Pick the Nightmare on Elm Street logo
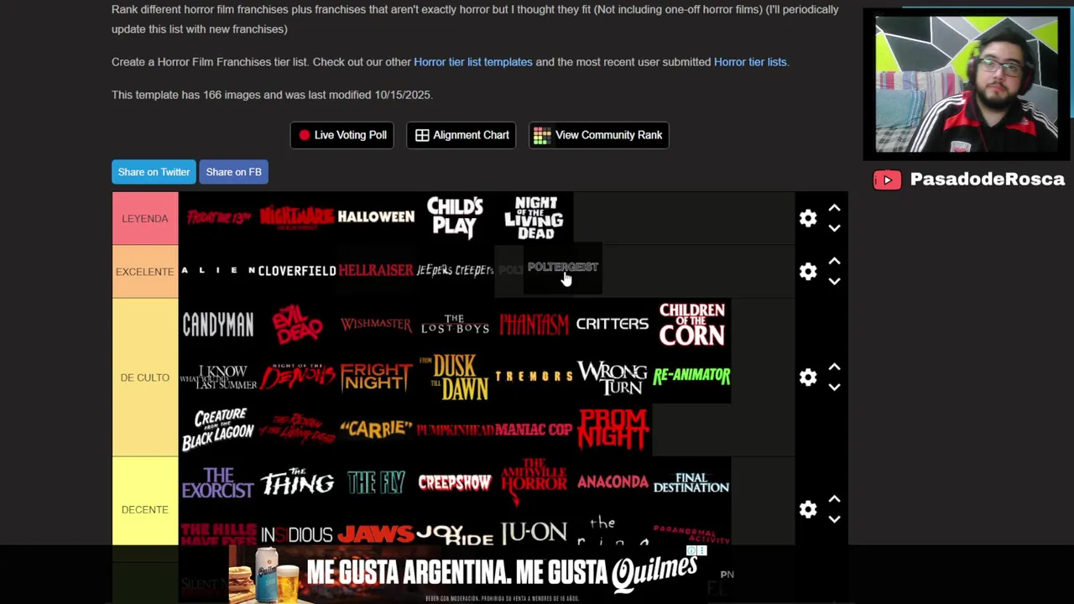Viewport: 1074px width, 604px height. [297, 218]
